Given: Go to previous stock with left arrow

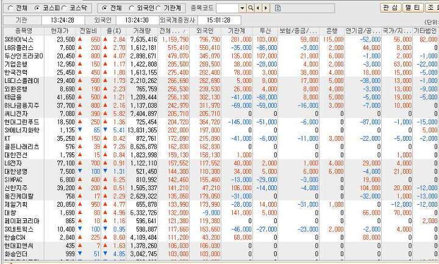Looking at the screenshot, I should 258,8.
